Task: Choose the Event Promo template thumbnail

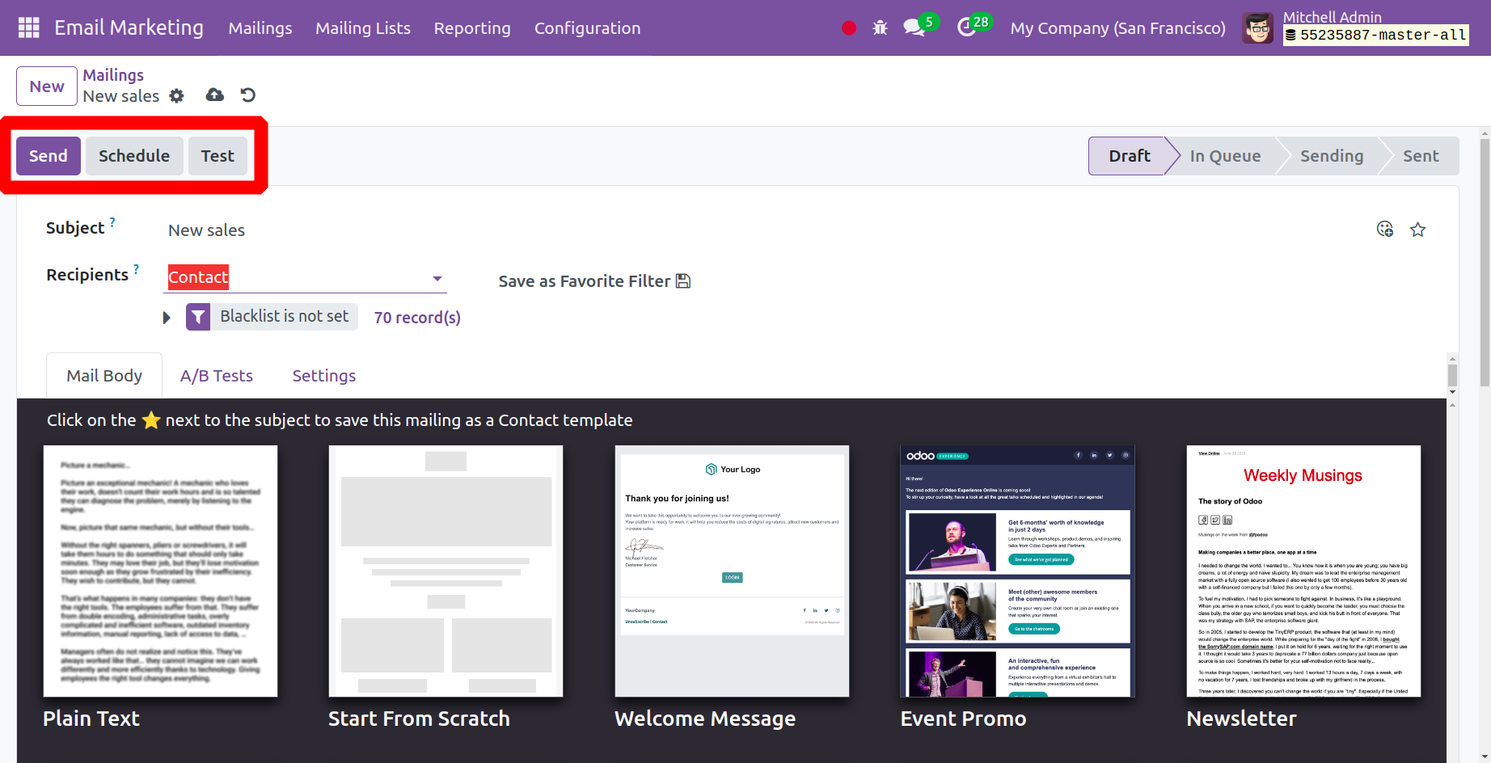Action: [1017, 571]
